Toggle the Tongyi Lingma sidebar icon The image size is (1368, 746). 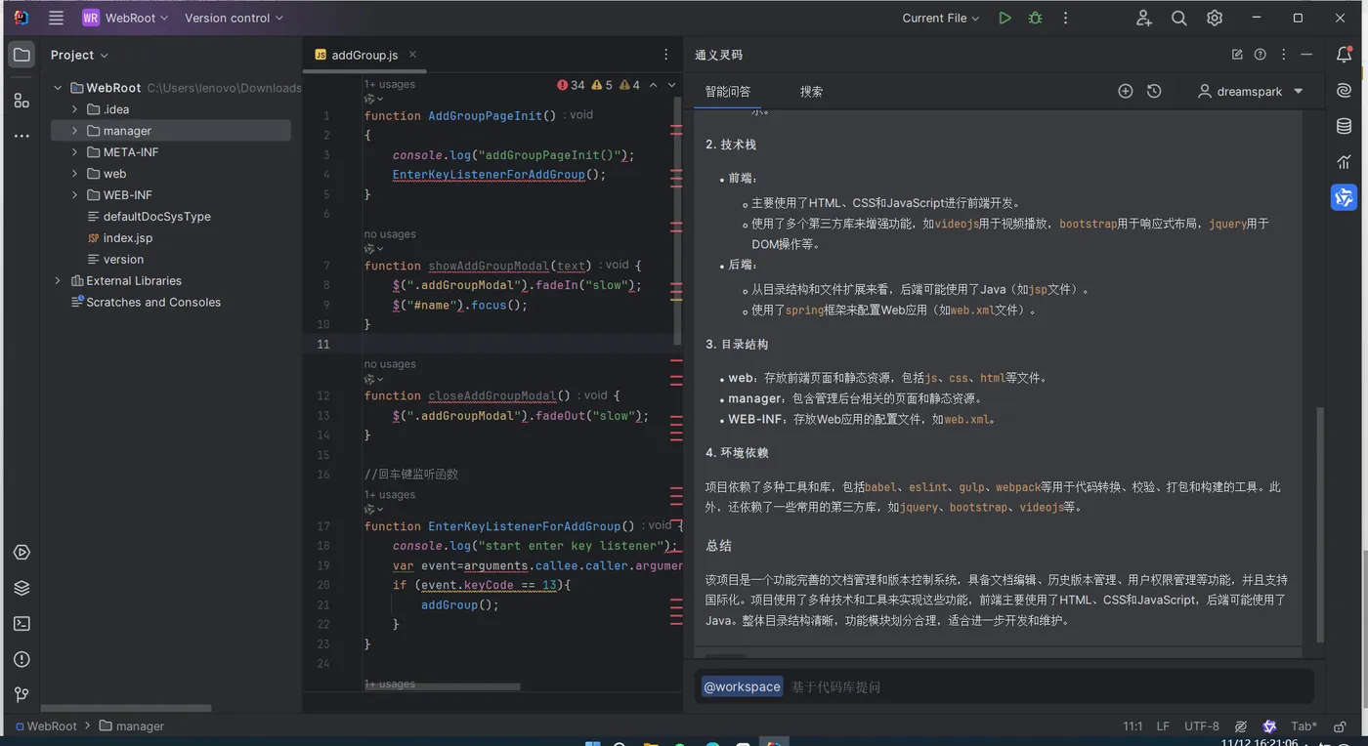1345,197
